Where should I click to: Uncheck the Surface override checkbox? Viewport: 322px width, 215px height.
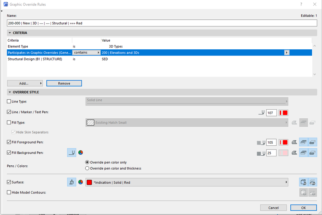9,182
